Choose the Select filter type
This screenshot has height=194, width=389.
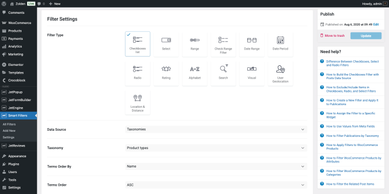166,44
